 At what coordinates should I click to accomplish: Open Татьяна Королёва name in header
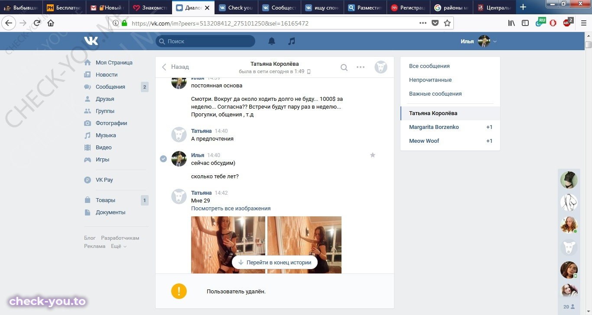point(275,64)
